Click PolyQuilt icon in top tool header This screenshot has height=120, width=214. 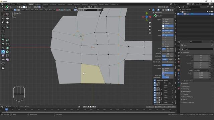point(7,7)
